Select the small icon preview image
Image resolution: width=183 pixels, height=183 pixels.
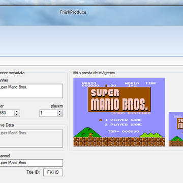click(176, 129)
